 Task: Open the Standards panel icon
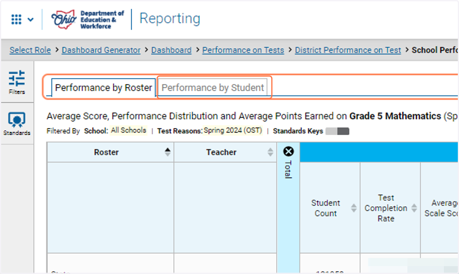pyautogui.click(x=16, y=124)
